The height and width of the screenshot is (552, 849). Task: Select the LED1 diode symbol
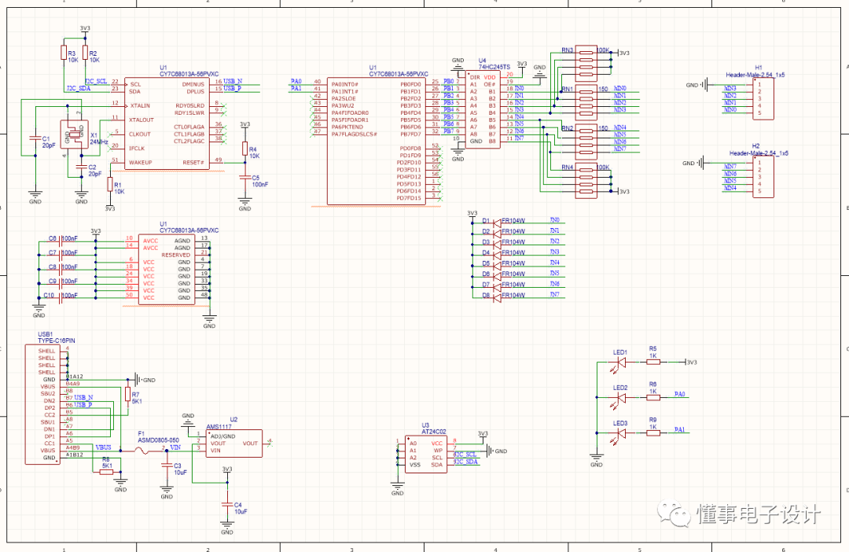coord(620,362)
